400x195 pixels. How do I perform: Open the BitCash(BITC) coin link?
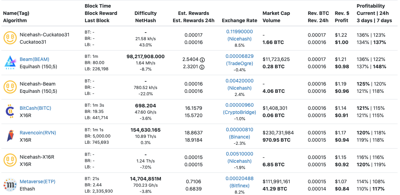coord(36,108)
